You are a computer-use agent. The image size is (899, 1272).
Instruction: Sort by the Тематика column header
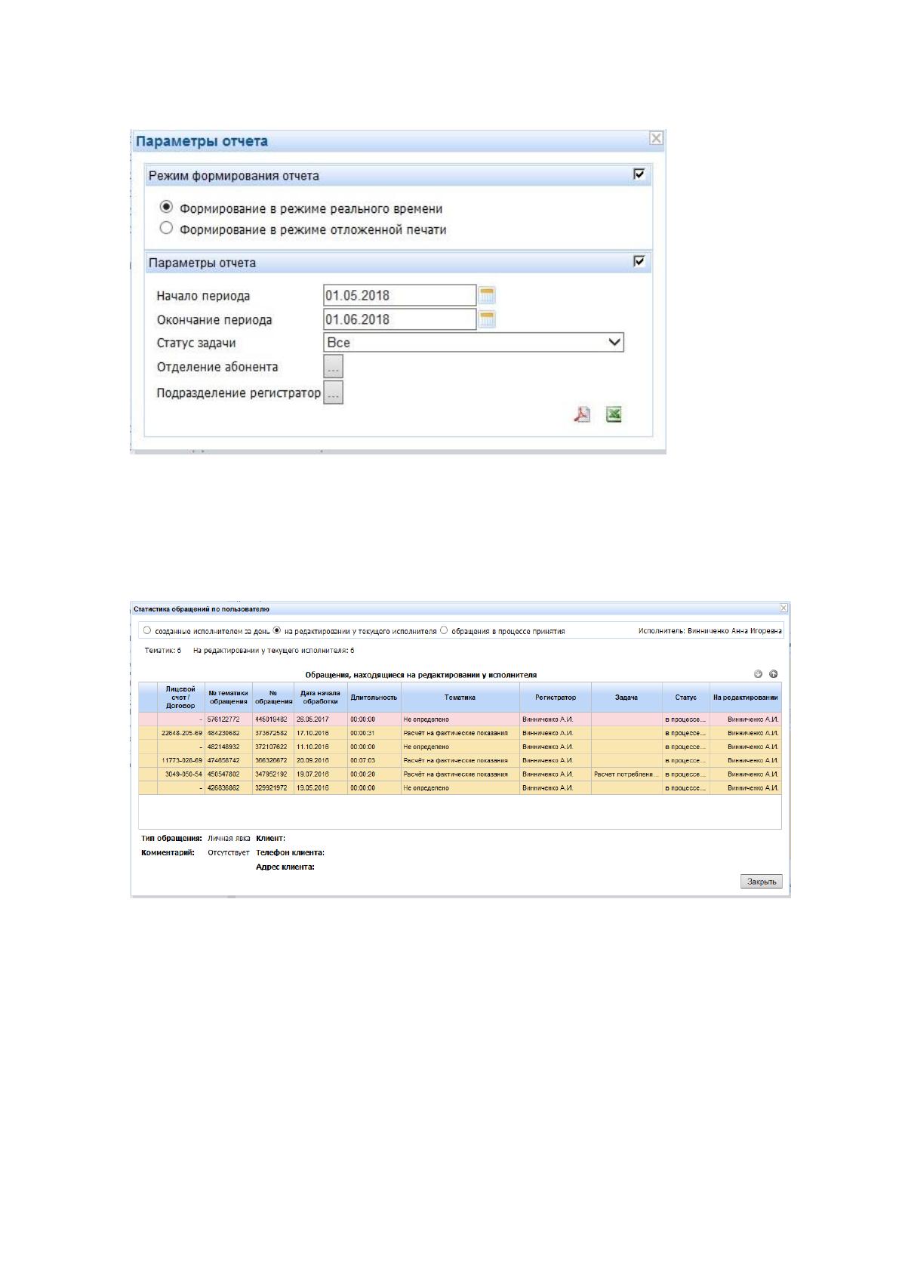coord(460,698)
